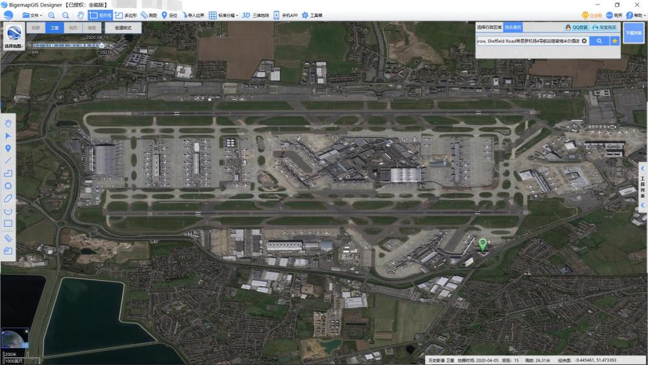Screen dimensions: 648x365
Task: Click the zoom in magnifier icon
Action: pyautogui.click(x=51, y=15)
